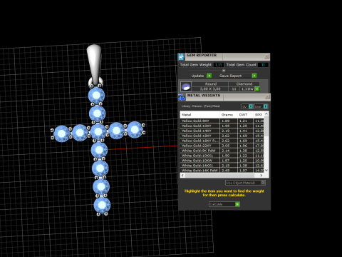Select the White Gold 14K PdW row
This screenshot has width=342, height=257.
coord(222,171)
